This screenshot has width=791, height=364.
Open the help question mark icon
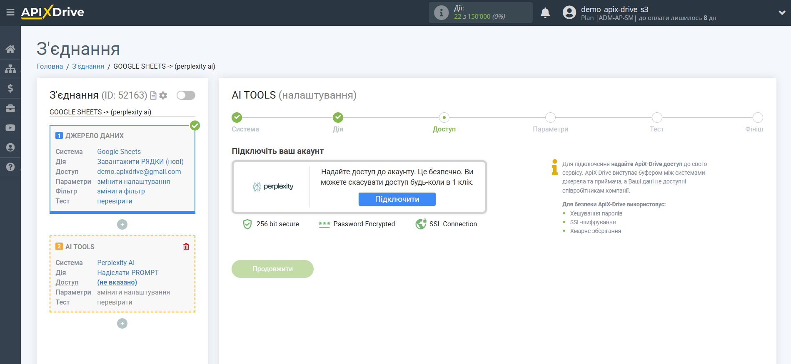coord(10,167)
